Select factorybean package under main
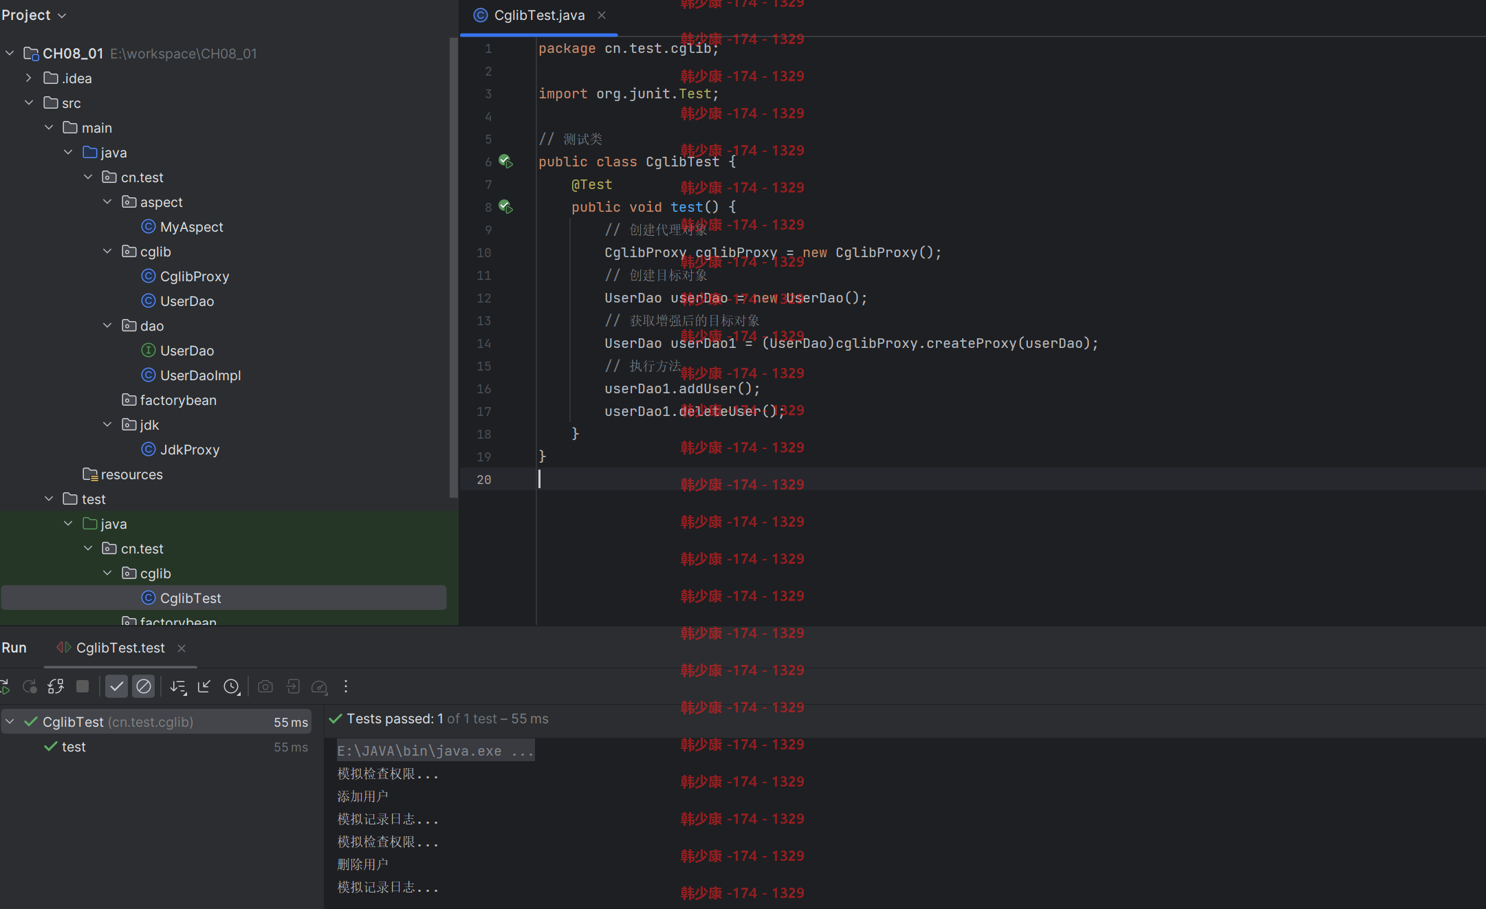1486x909 pixels. point(178,400)
